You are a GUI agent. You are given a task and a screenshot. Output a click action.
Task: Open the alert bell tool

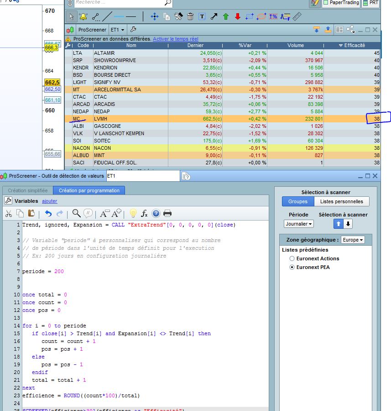coord(83,17)
